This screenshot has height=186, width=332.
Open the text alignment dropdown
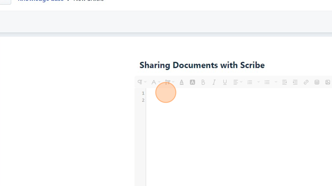[237, 82]
